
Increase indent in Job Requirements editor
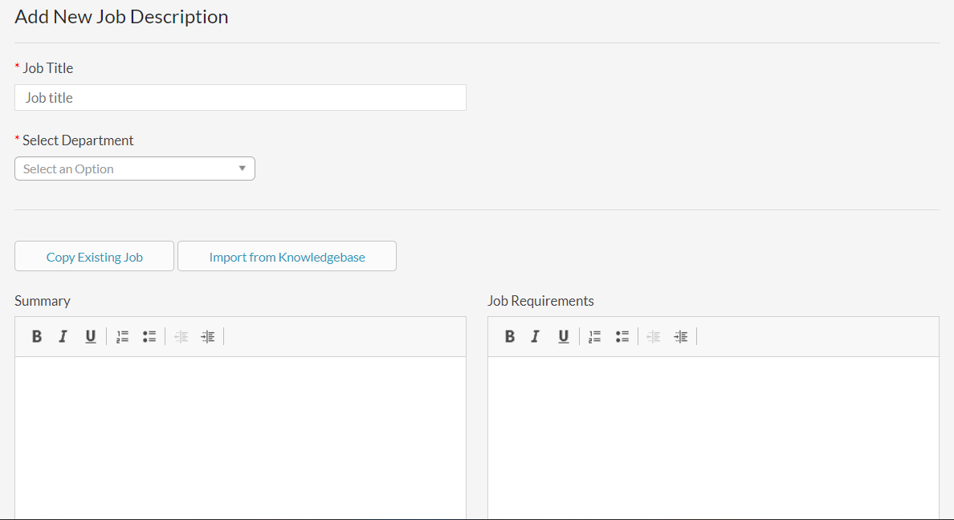click(x=680, y=336)
